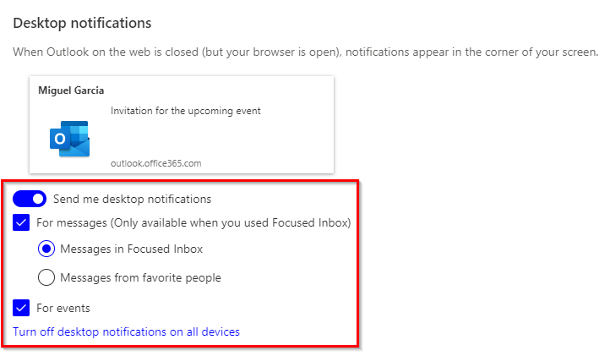Click the Outlook logo icon in notification preview

69,139
